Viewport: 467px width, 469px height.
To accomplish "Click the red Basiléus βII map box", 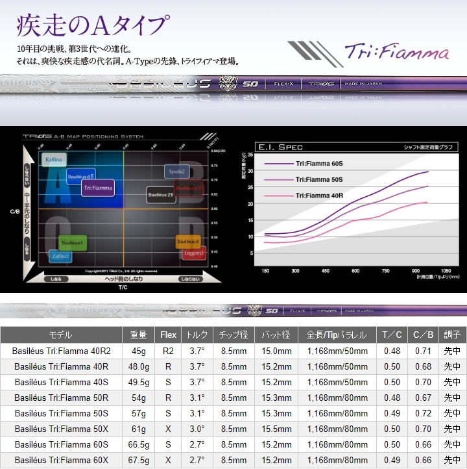I will point(189,188).
